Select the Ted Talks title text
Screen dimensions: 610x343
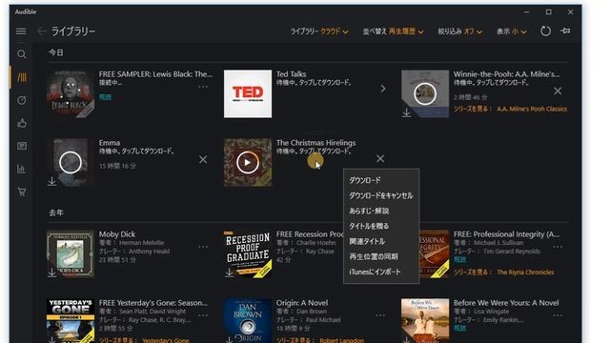pos(291,74)
